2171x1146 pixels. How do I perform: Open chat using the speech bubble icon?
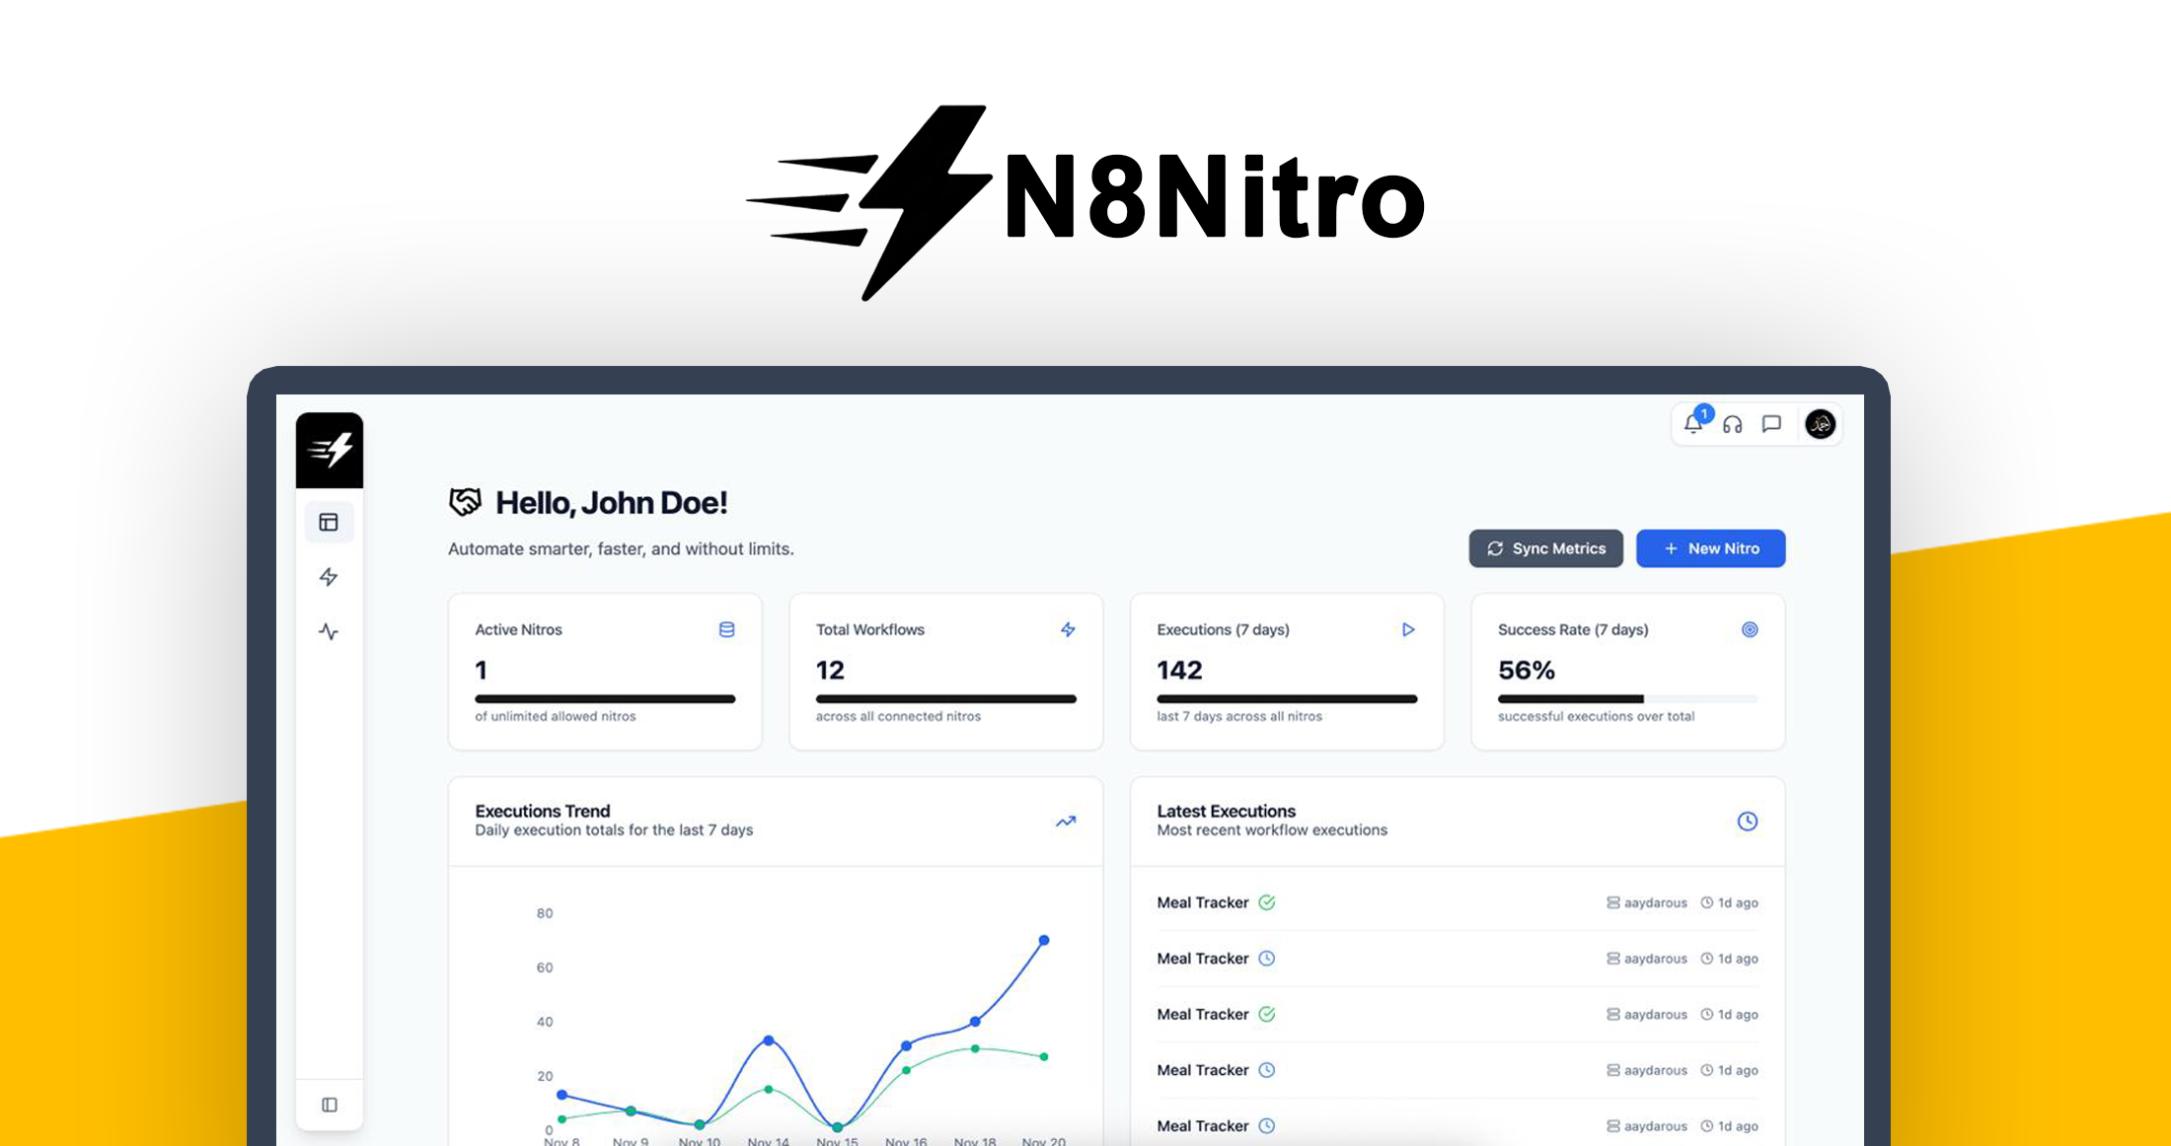pyautogui.click(x=1771, y=425)
